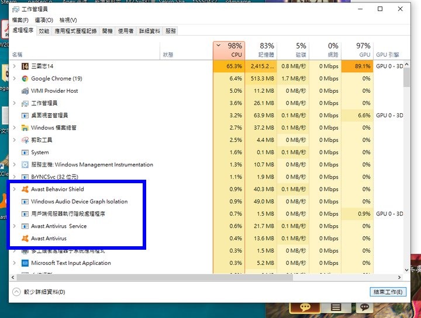The width and height of the screenshot is (421, 318).
Task: Sort by the 名稱 column header
Action: pos(85,50)
